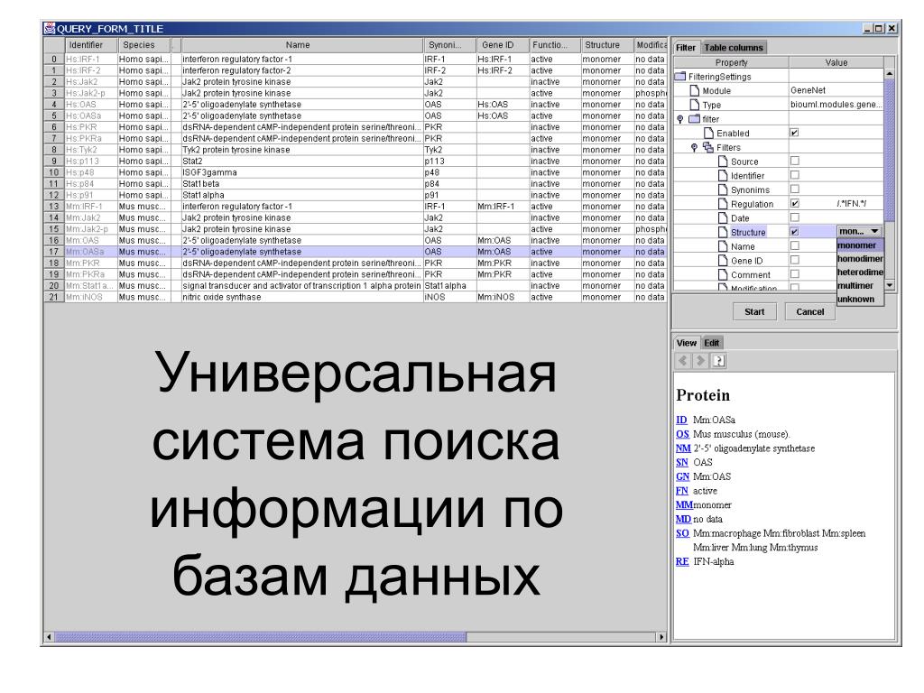Click the Start button
The width and height of the screenshot is (924, 693).
coord(754,311)
